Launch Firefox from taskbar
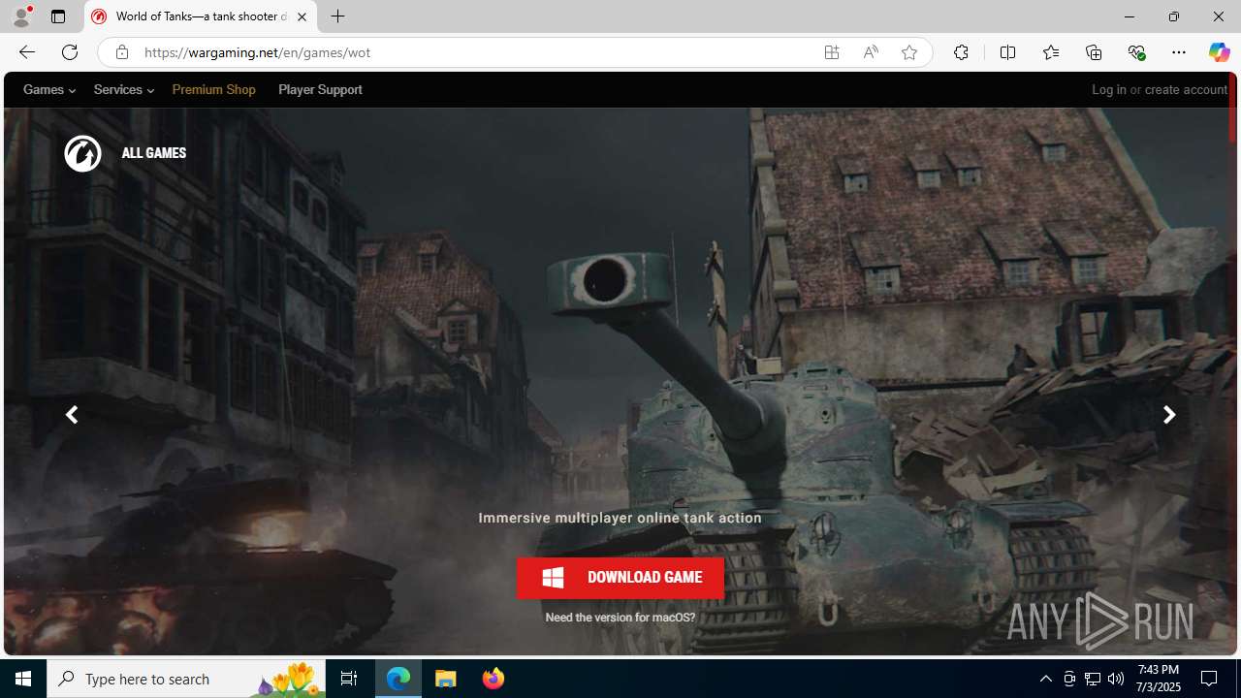The image size is (1241, 698). (493, 679)
